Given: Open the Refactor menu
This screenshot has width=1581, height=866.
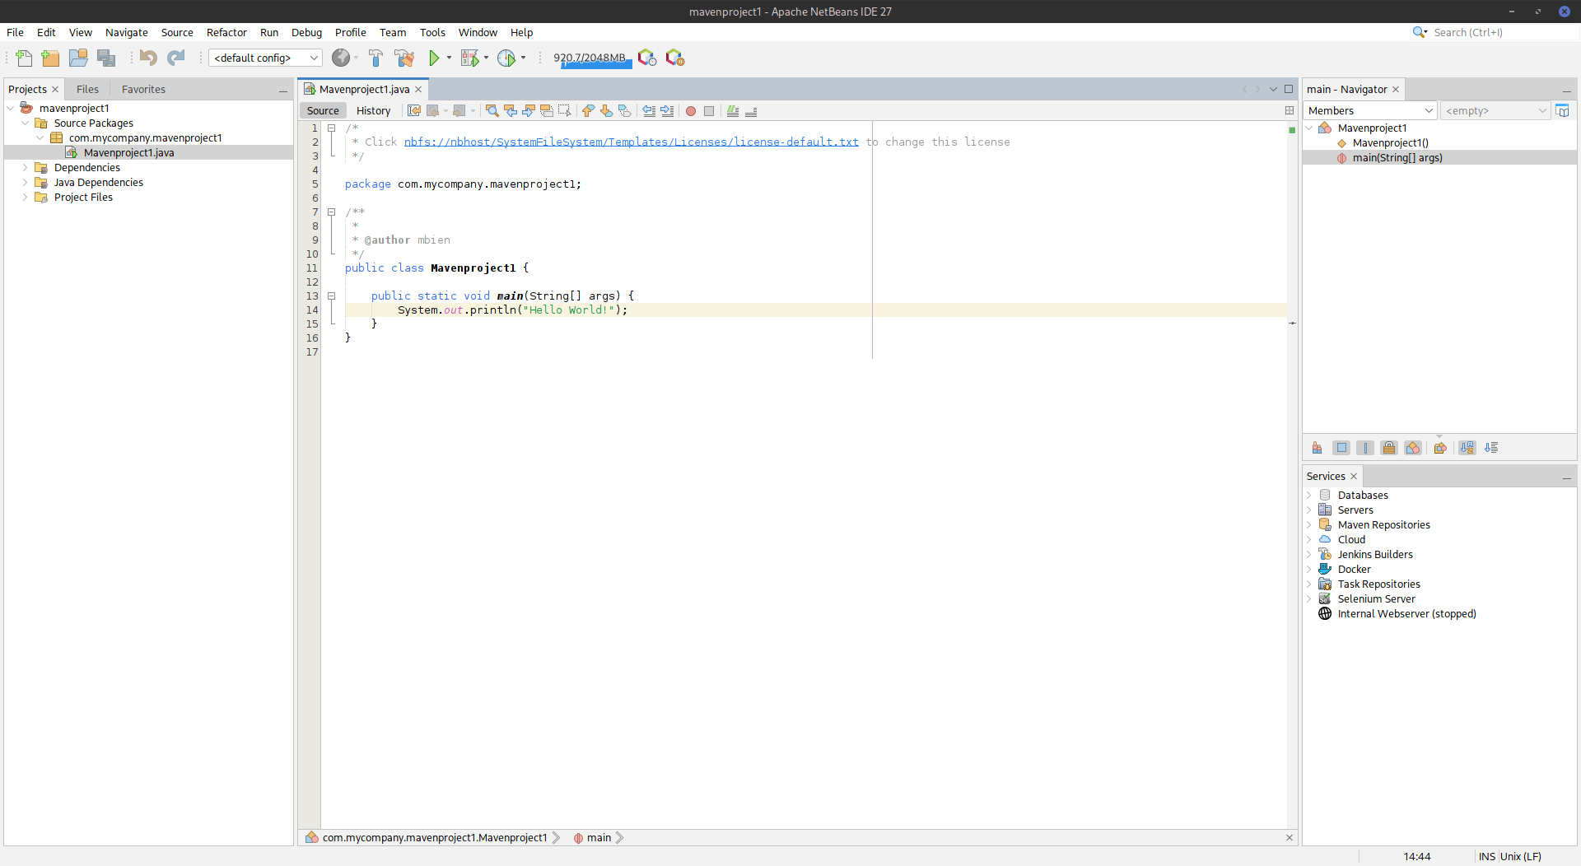Looking at the screenshot, I should (x=226, y=32).
